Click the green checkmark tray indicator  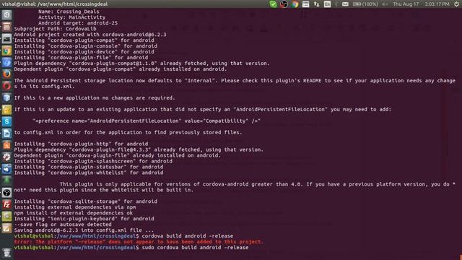coord(273,4)
